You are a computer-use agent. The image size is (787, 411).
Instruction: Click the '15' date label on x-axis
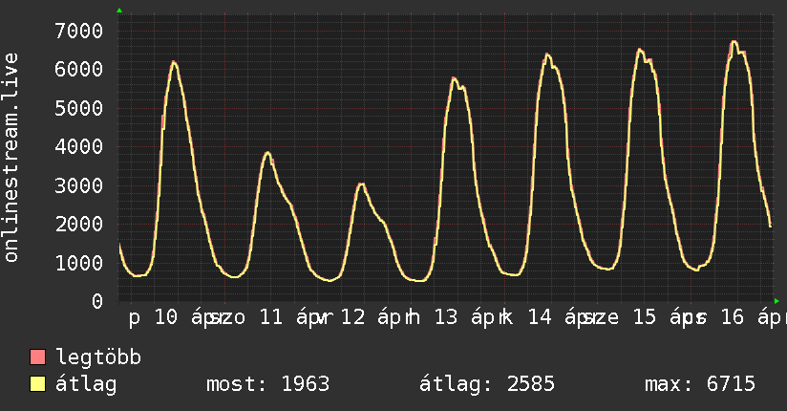click(645, 317)
